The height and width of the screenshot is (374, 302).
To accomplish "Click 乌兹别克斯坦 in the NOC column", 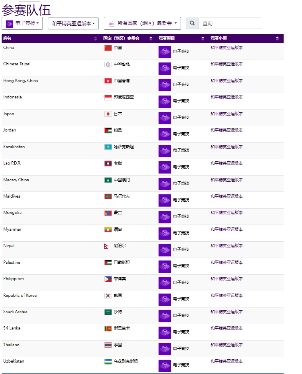I will (x=126, y=361).
